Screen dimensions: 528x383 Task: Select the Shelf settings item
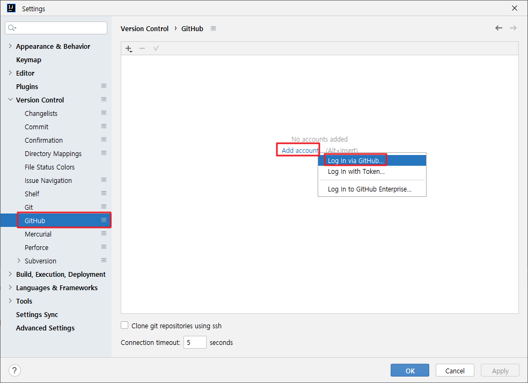[x=32, y=194]
